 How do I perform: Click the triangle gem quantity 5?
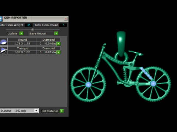pos(41,52)
